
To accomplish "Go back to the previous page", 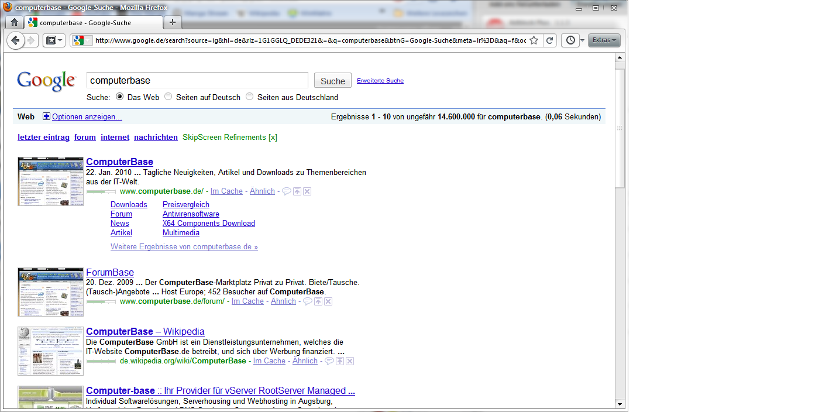I will 15,40.
